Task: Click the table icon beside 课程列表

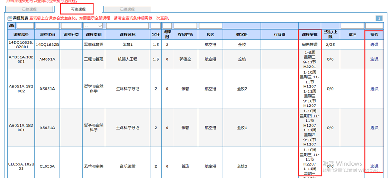Action: 10,18
